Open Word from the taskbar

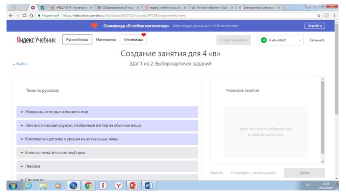pyautogui.click(x=148, y=186)
